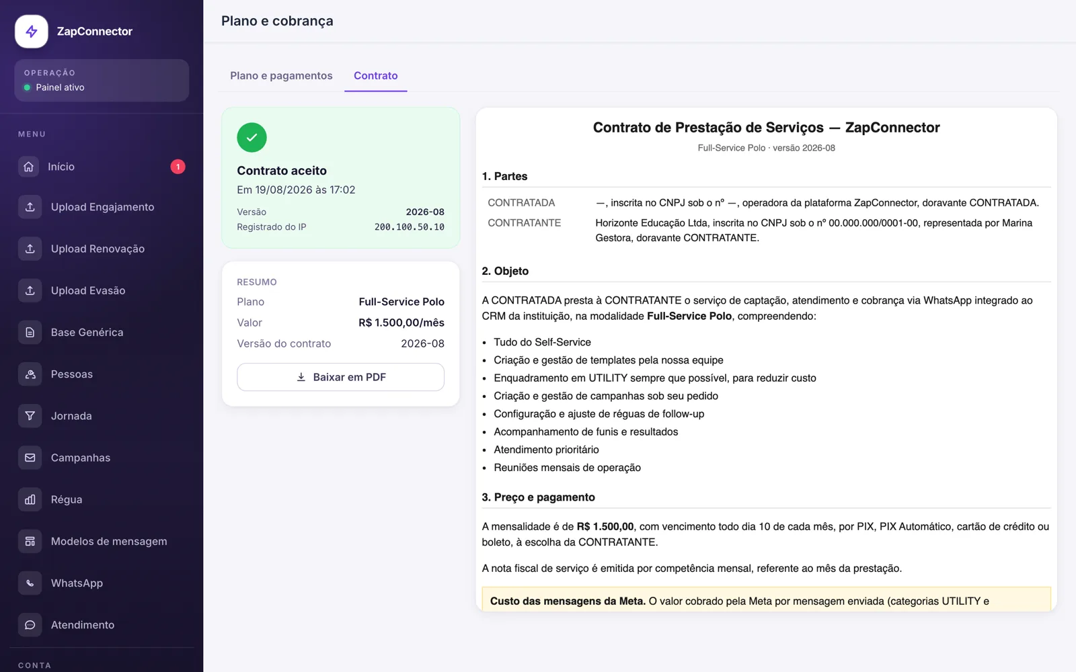The width and height of the screenshot is (1076, 672).
Task: Click the Plano e cobrança page title
Action: coord(277,21)
